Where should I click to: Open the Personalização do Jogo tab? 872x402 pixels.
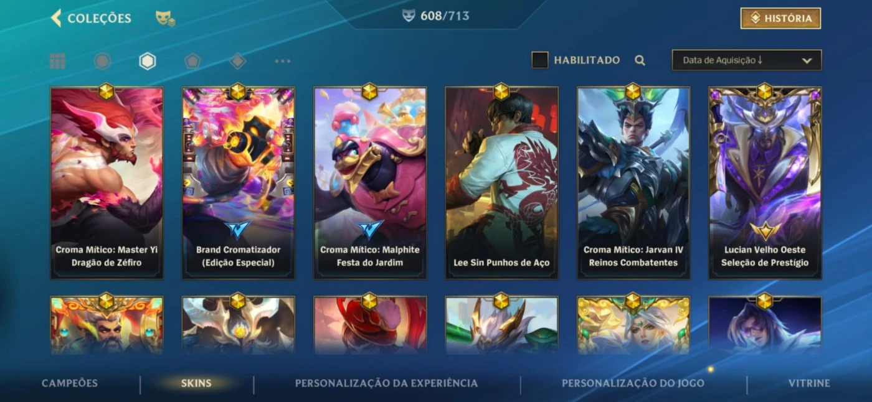click(x=633, y=383)
